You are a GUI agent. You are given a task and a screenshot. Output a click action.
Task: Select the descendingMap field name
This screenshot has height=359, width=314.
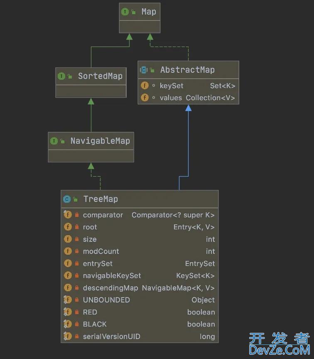coord(110,288)
